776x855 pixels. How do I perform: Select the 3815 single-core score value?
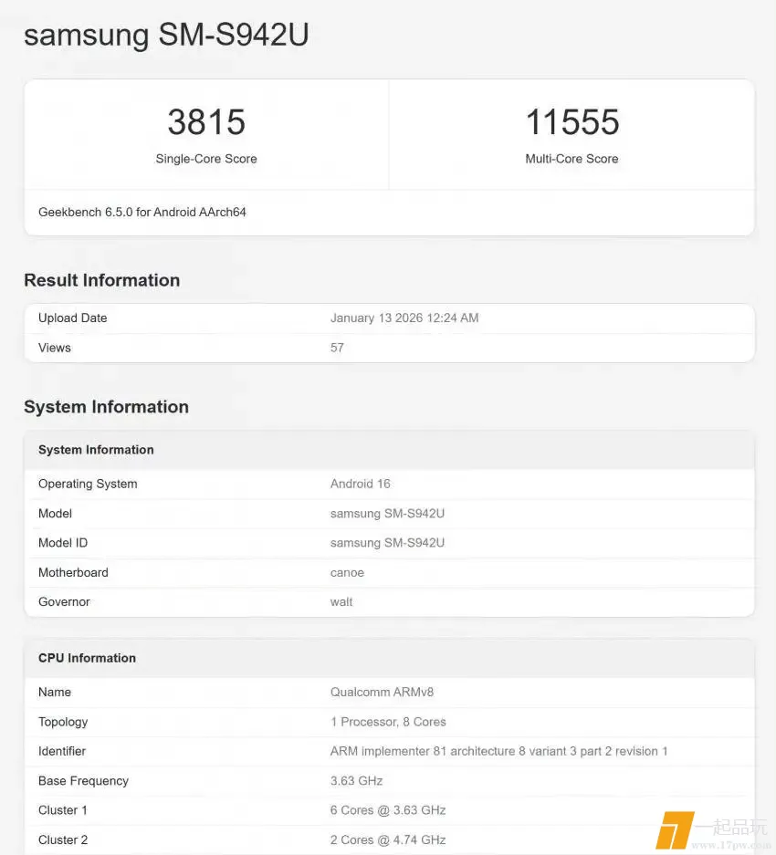click(x=206, y=121)
